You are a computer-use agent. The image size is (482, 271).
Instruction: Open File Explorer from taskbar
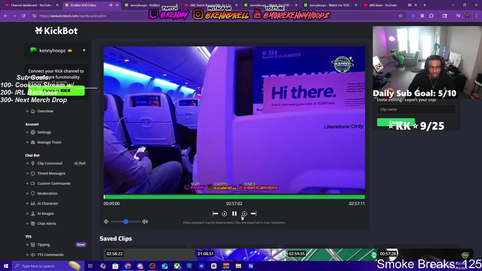click(238, 266)
